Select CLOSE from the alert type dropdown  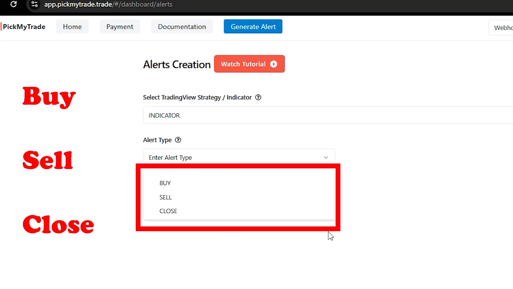[168, 211]
